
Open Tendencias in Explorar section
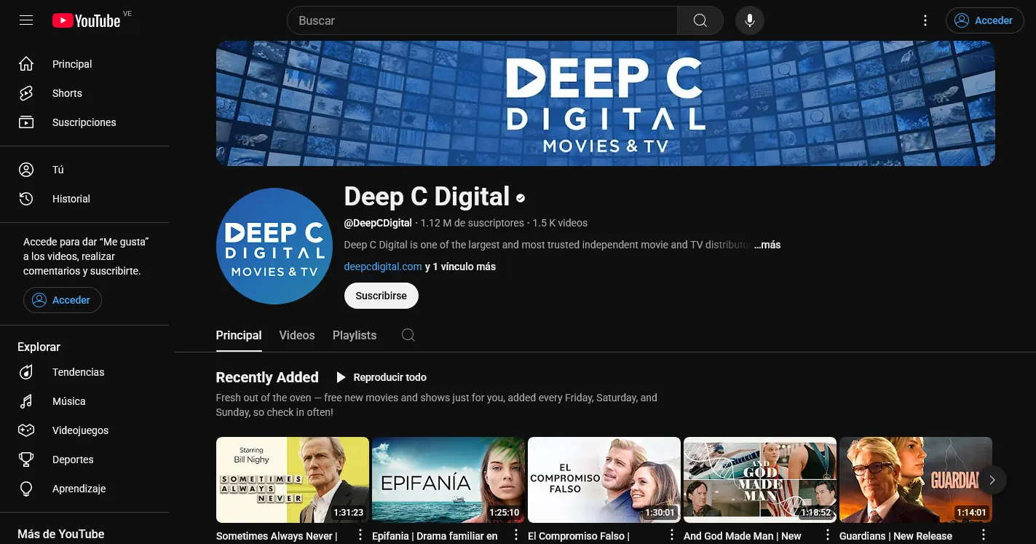pos(78,372)
